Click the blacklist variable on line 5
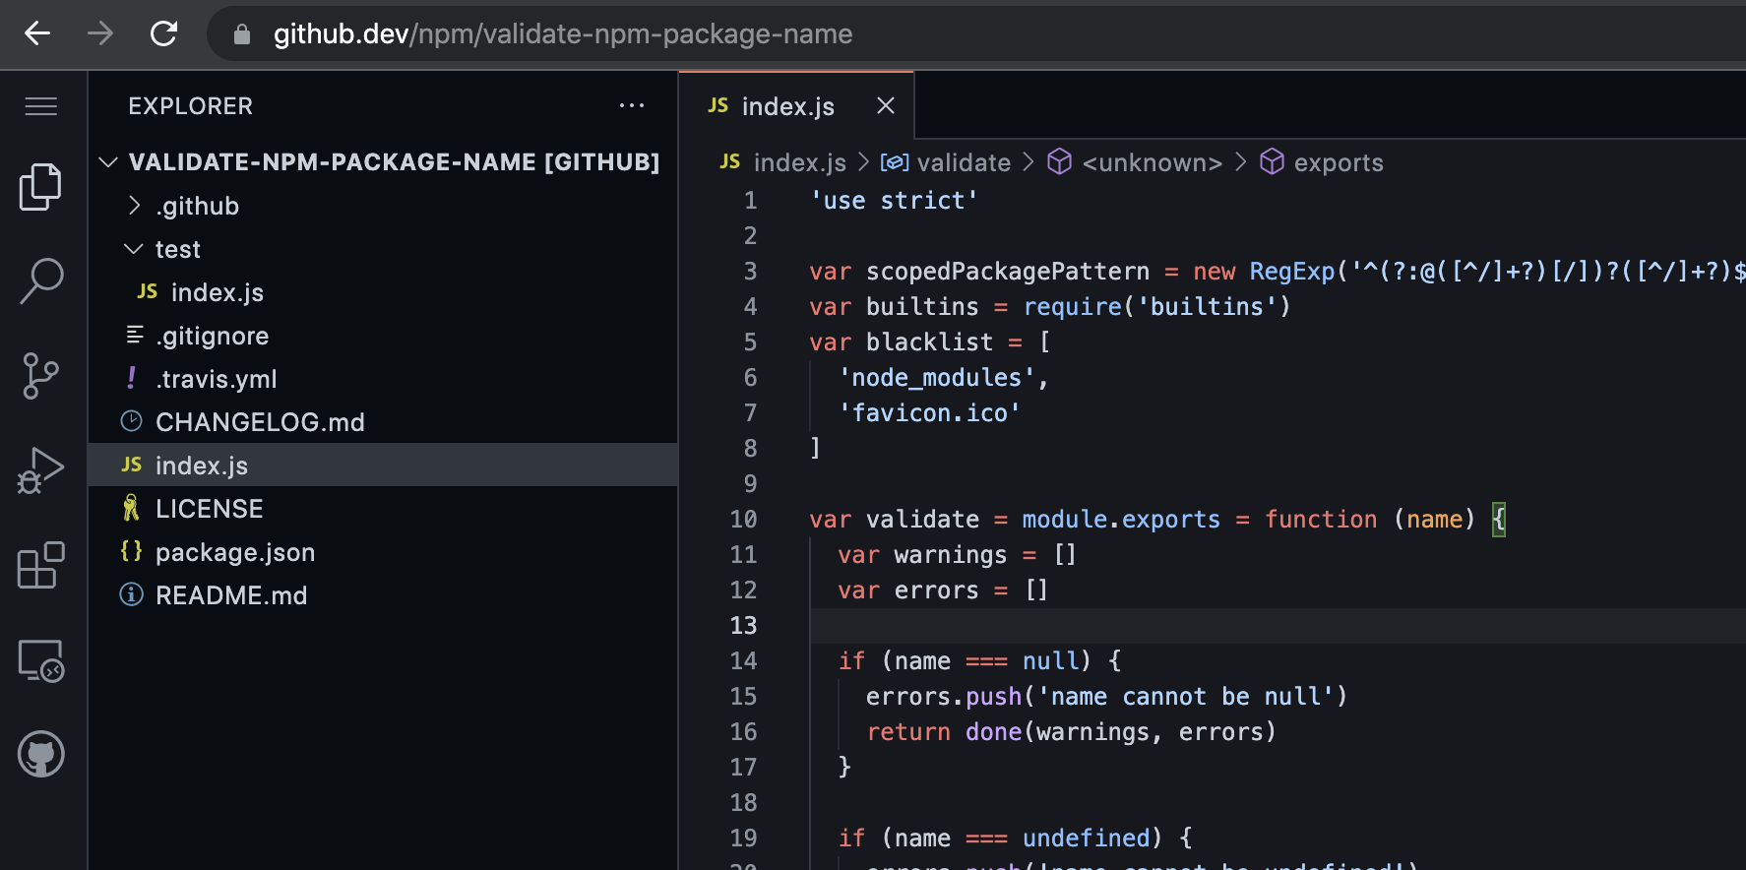The image size is (1746, 870). pos(929,342)
